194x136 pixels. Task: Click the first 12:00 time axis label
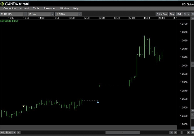(11, 18)
